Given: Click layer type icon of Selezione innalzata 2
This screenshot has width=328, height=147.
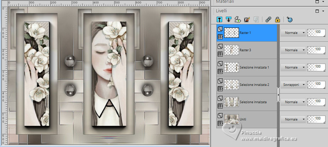Looking at the screenshot, I should click(220, 81).
